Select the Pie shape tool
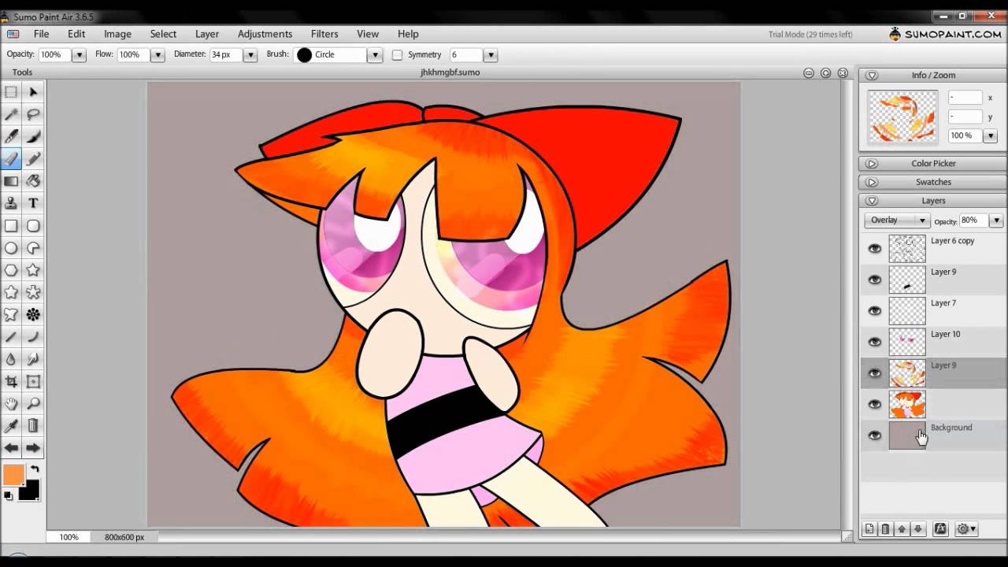1008x567 pixels. [x=33, y=248]
